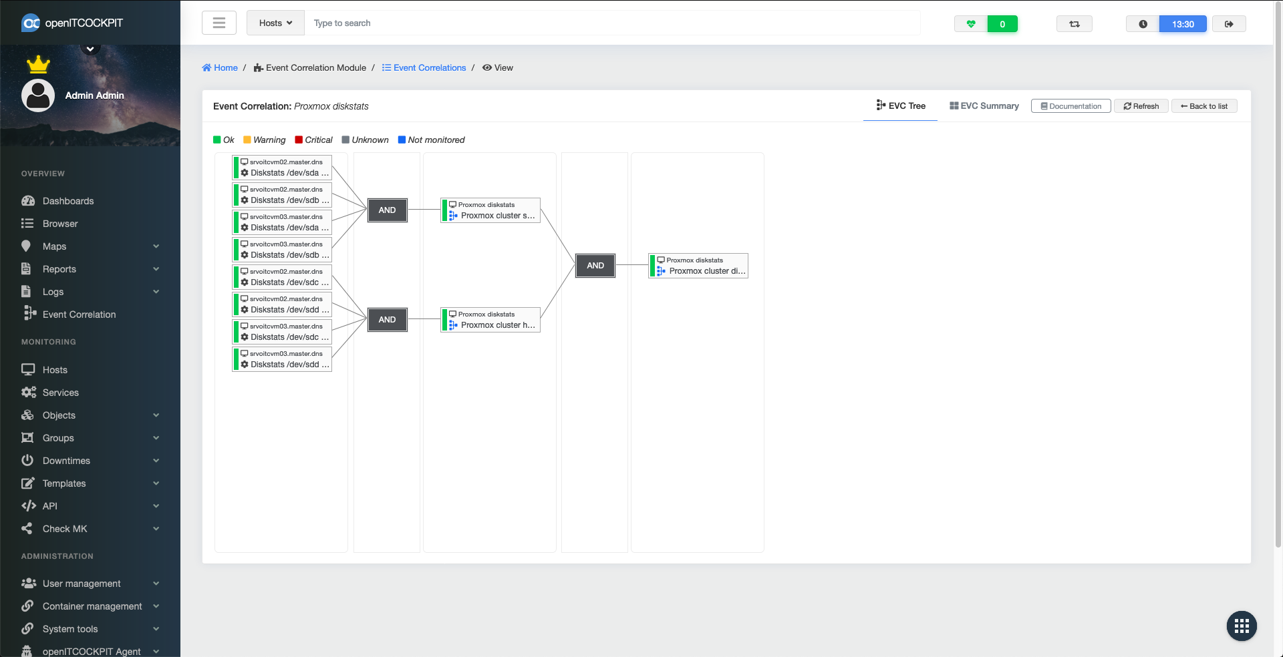This screenshot has height=657, width=1283.
Task: Click the blue Not monitored legend swatch
Action: [x=402, y=140]
